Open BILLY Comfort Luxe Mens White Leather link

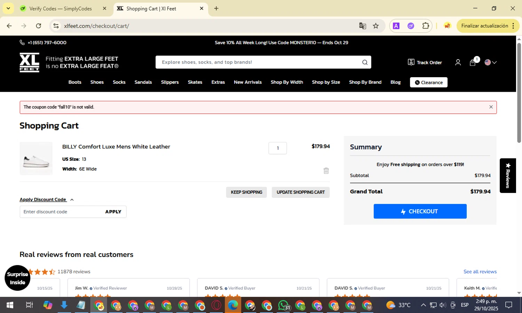[116, 147]
